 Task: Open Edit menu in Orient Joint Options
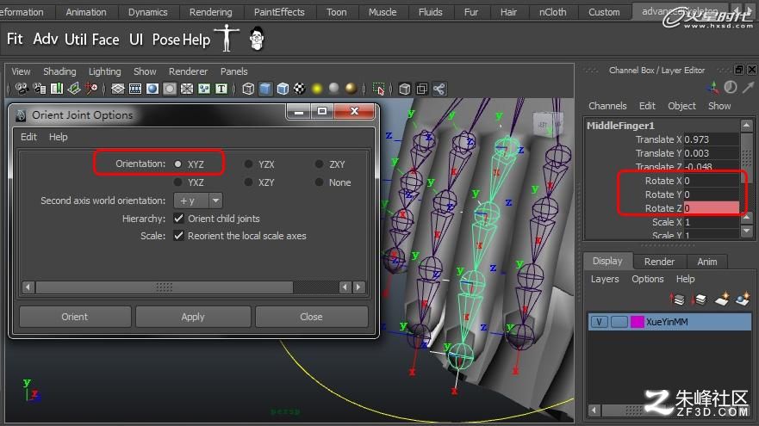tap(28, 137)
